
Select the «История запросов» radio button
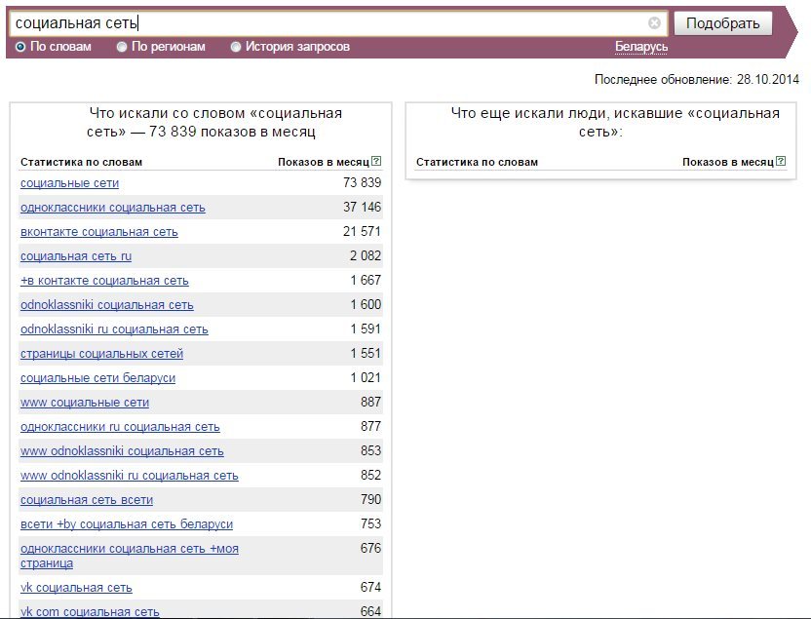point(236,47)
